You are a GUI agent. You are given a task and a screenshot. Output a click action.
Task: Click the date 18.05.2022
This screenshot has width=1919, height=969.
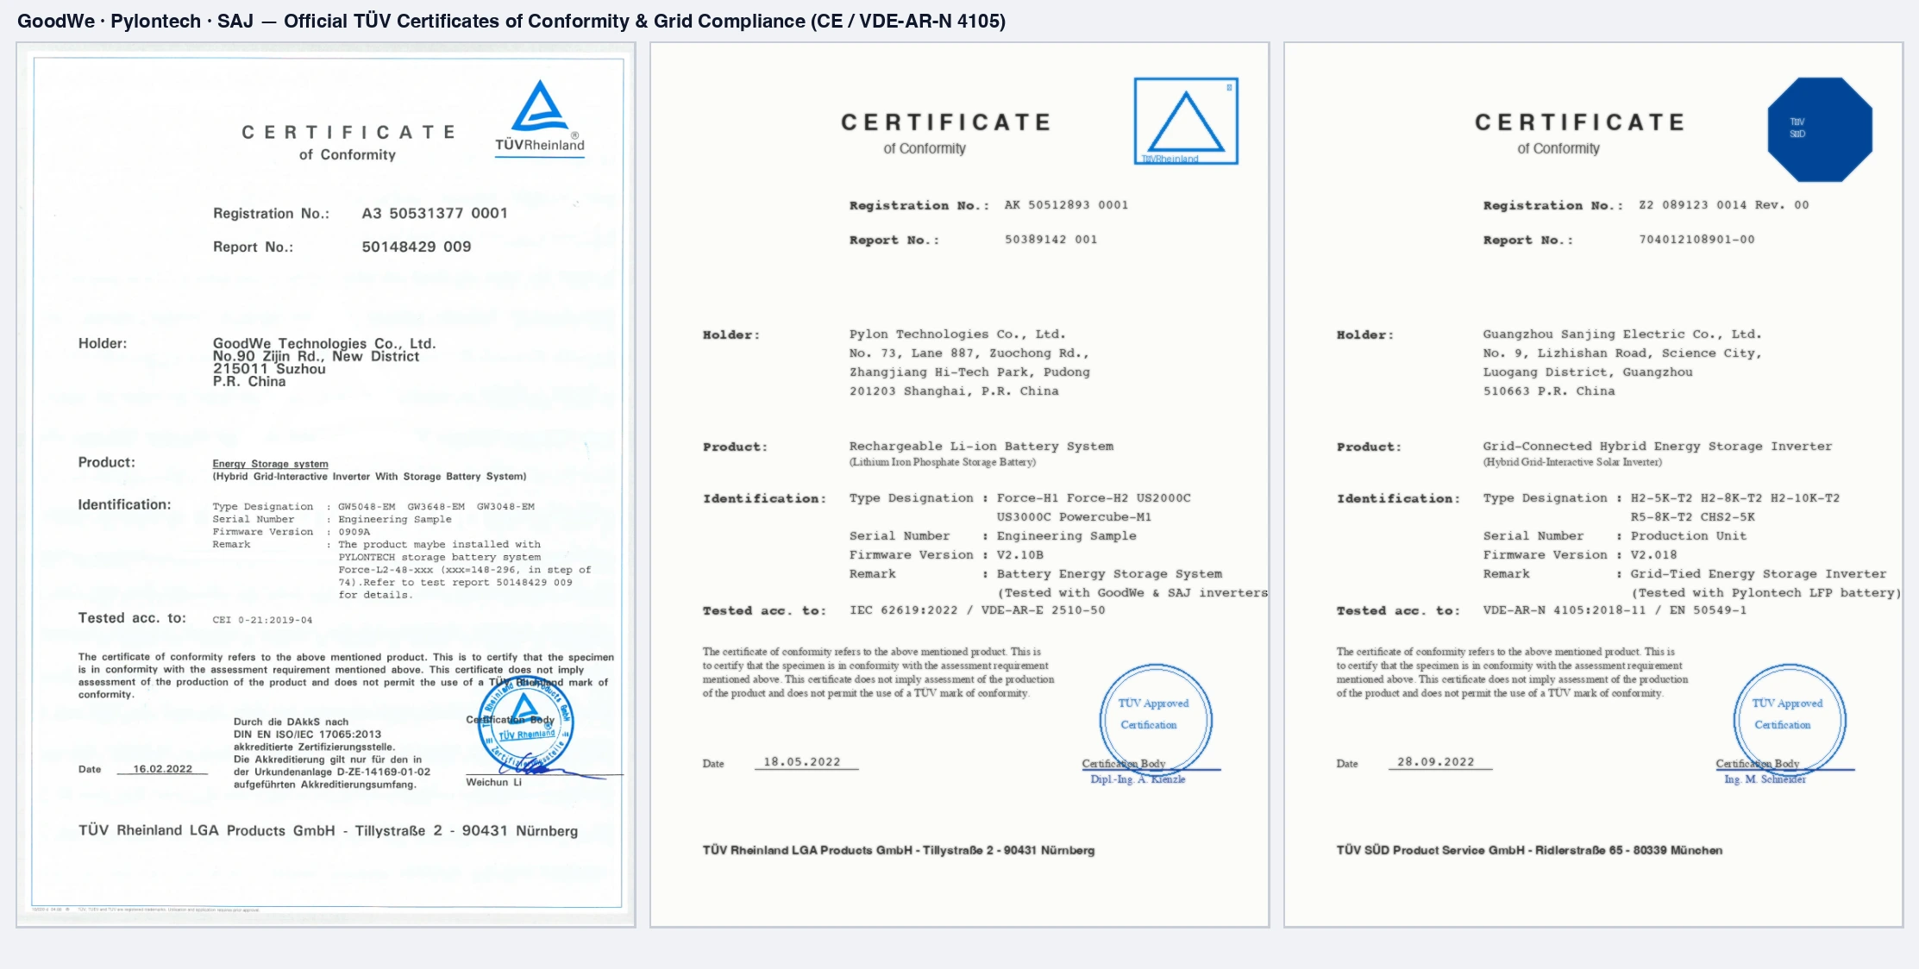point(802,762)
